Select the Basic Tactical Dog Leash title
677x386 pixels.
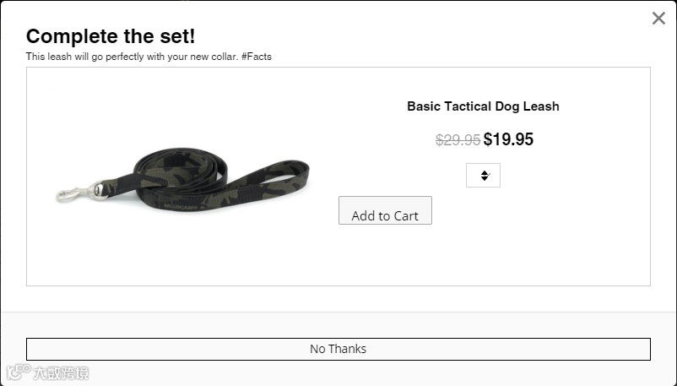(483, 106)
